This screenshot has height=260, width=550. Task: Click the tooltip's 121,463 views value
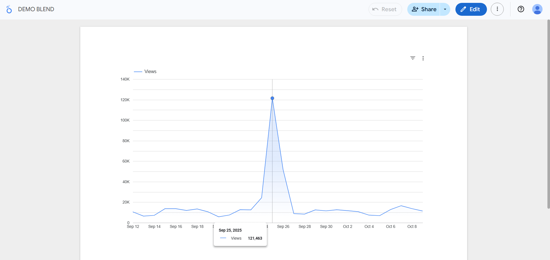255,238
